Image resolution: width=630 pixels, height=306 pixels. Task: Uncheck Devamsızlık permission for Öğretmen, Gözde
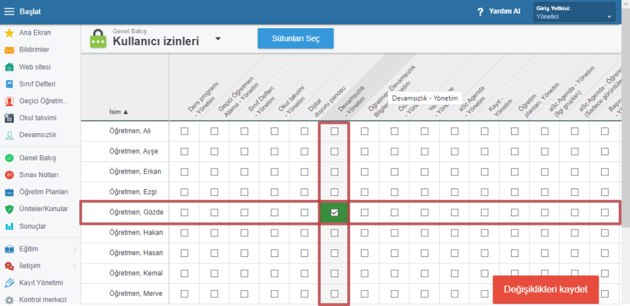(x=335, y=212)
